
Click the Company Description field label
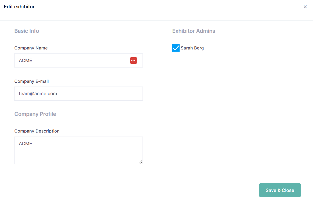click(37, 131)
